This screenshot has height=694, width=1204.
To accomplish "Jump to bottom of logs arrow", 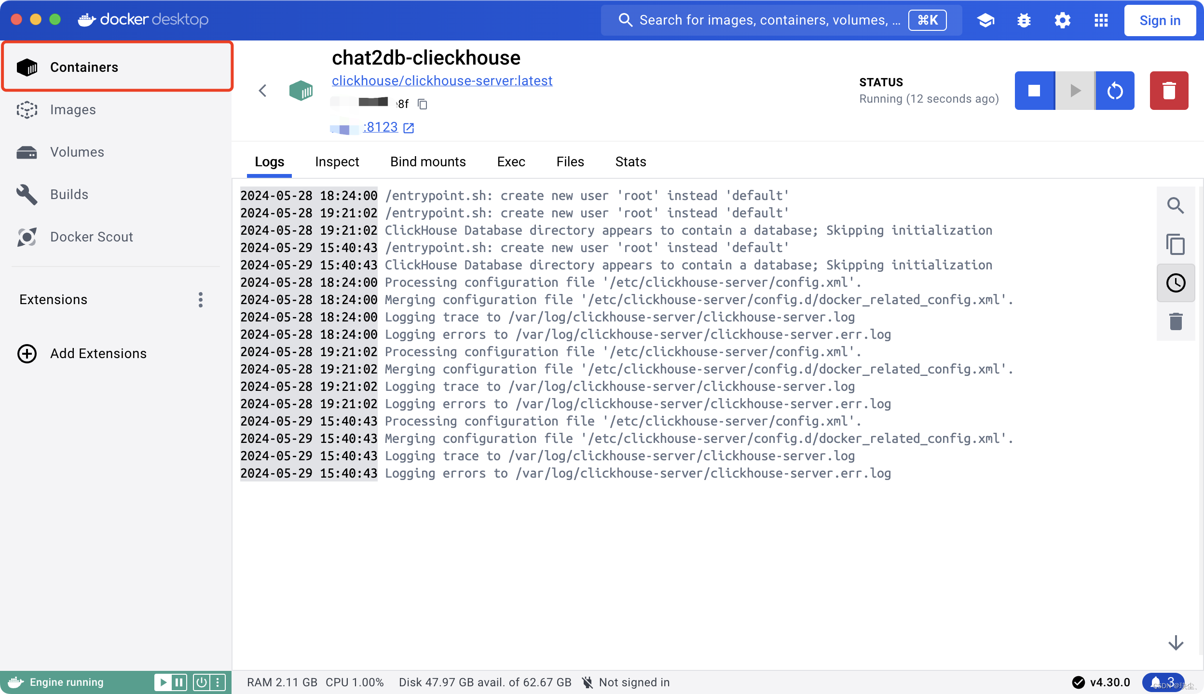I will tap(1176, 643).
